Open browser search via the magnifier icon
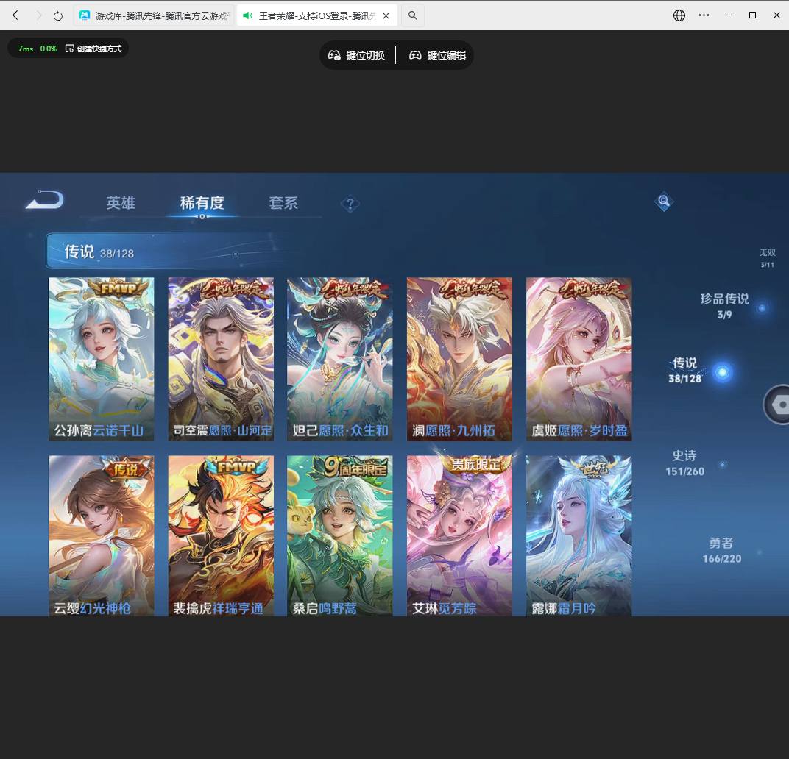 [412, 15]
